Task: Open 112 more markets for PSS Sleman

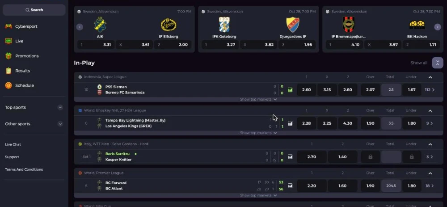Action: tap(430, 90)
